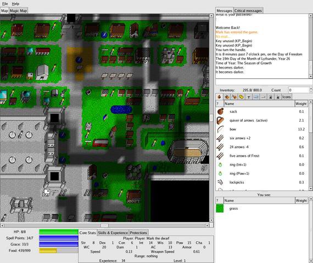Click the 'Welcome Back!' message line
Screen dimensions: 313x263
[x=227, y=28]
